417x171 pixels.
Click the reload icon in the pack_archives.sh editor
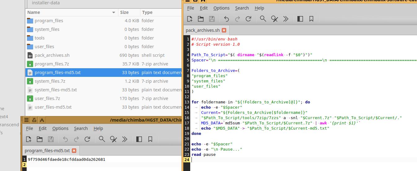[248, 19]
